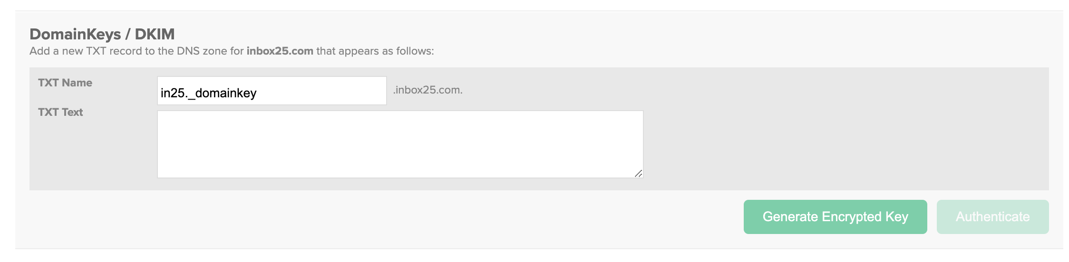
Task: Click the textarea resize handle corner
Action: [x=639, y=174]
